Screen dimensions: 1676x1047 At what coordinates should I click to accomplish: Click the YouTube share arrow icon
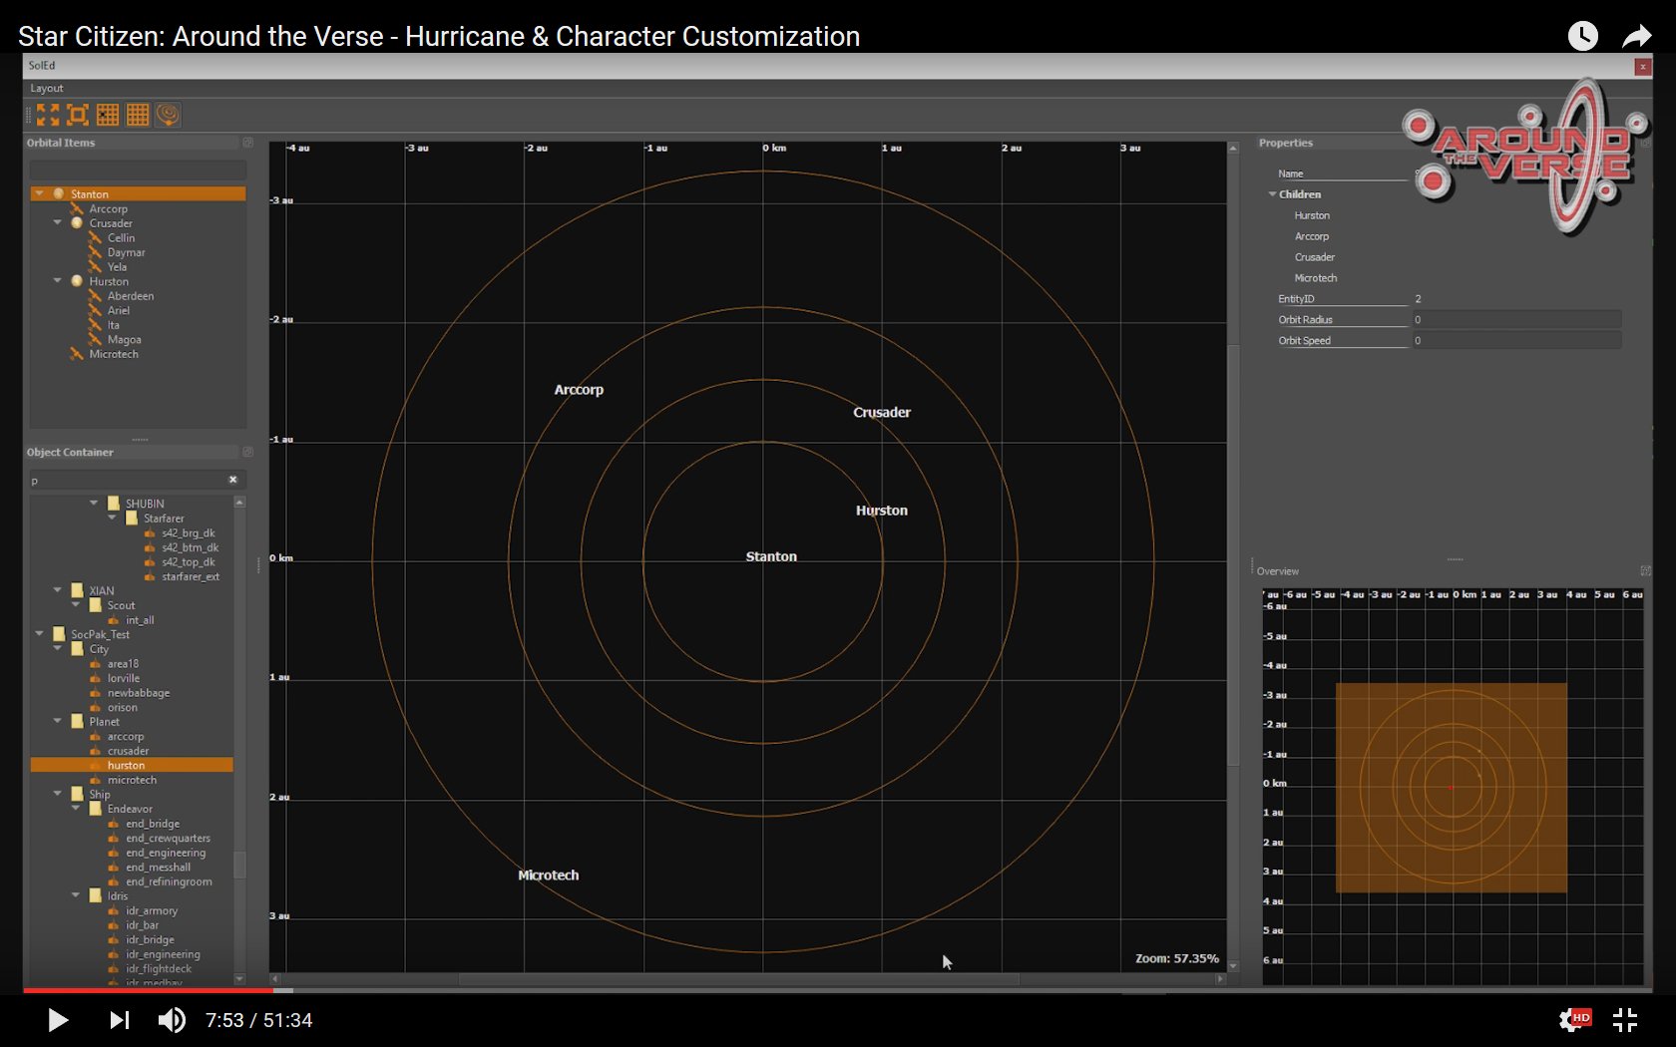point(1636,37)
